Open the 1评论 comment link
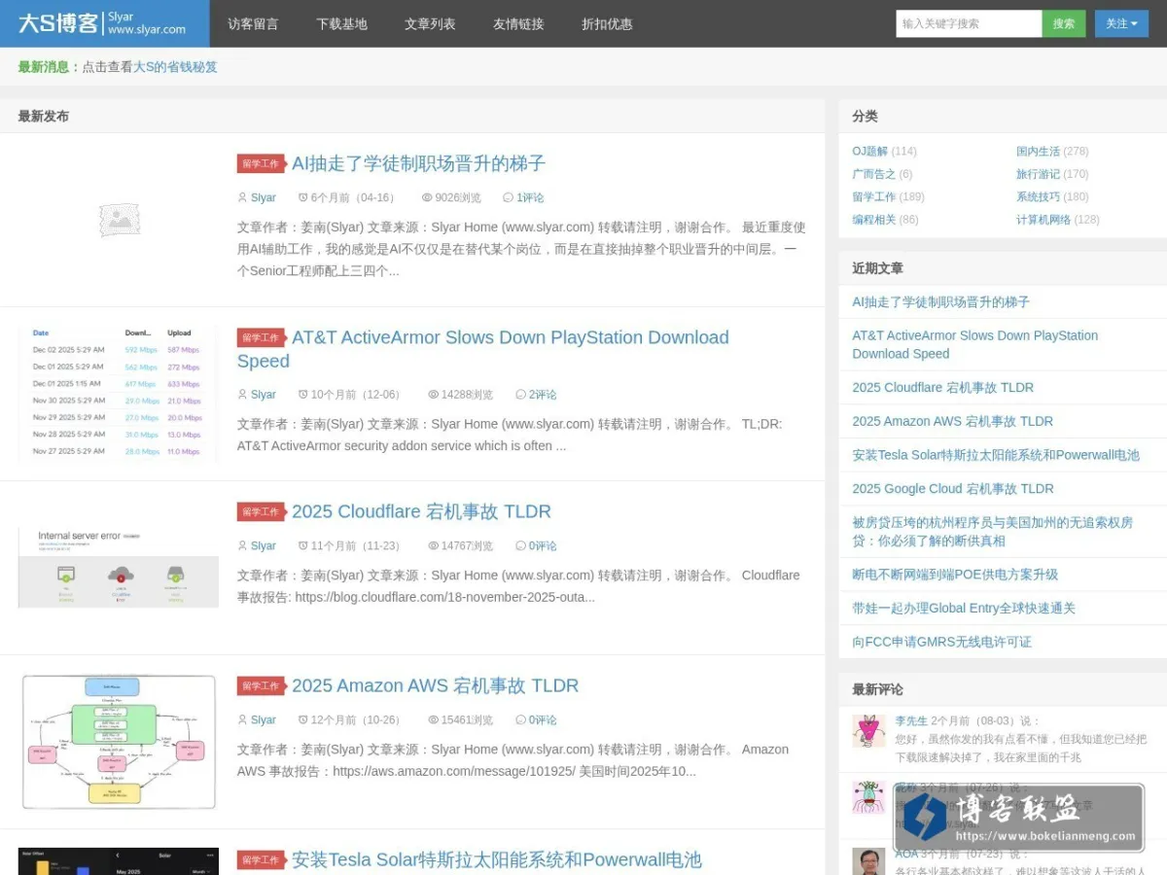The image size is (1167, 875). [x=530, y=197]
